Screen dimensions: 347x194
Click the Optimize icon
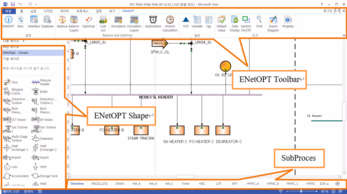pos(89,22)
